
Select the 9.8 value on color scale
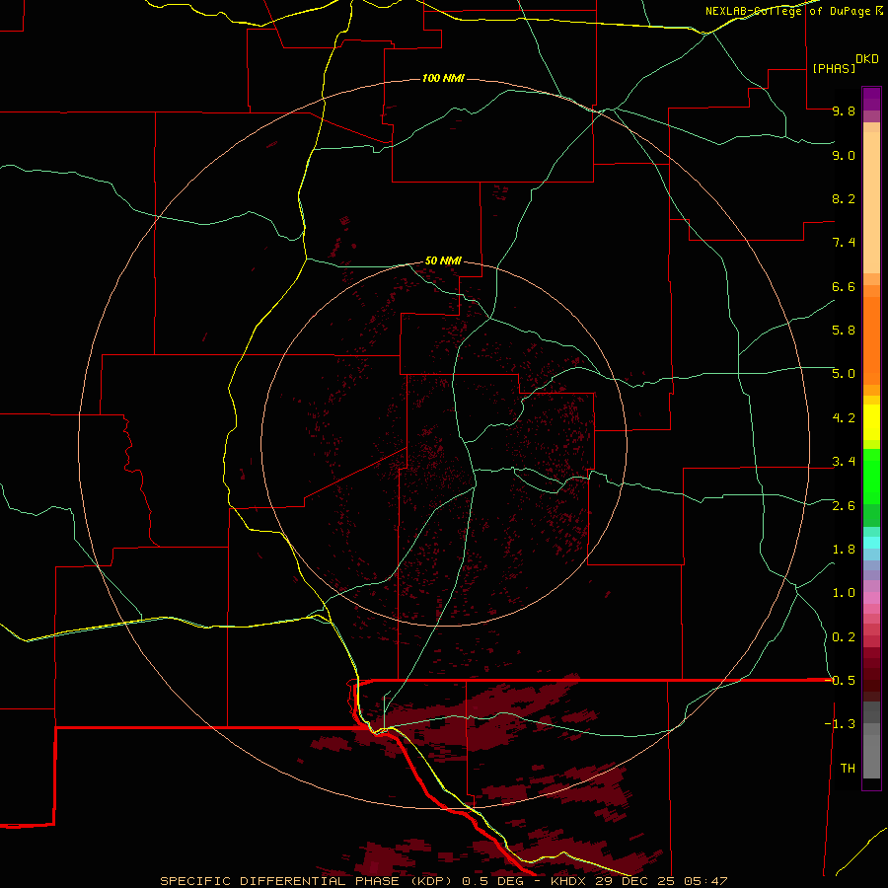coord(844,111)
